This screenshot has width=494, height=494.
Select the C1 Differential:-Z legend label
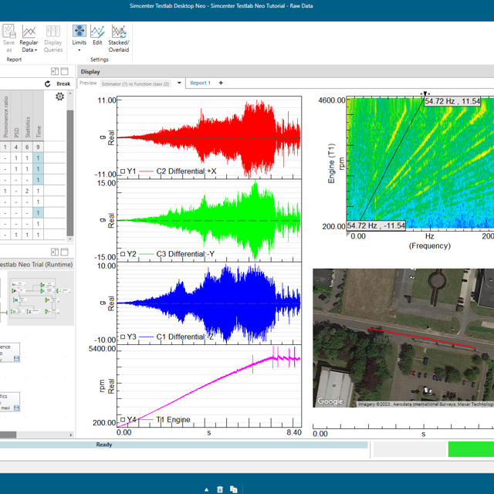click(x=185, y=337)
